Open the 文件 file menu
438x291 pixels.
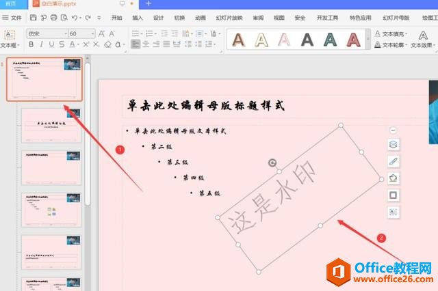click(x=12, y=18)
